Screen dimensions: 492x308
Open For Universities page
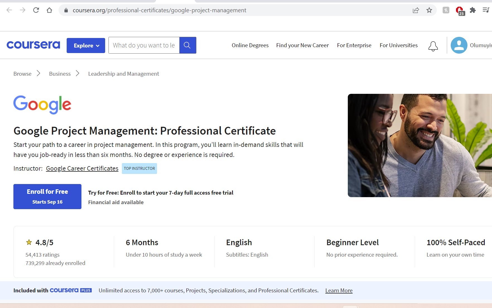pos(399,45)
